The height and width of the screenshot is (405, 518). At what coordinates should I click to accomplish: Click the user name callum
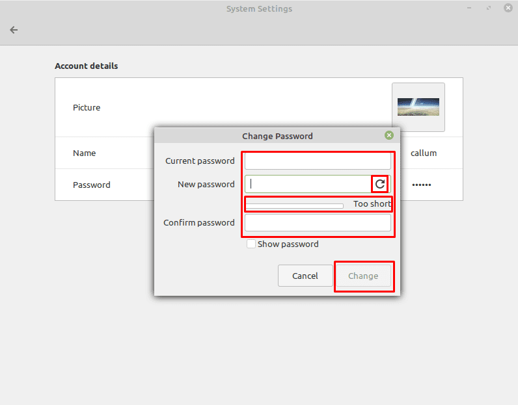(424, 153)
